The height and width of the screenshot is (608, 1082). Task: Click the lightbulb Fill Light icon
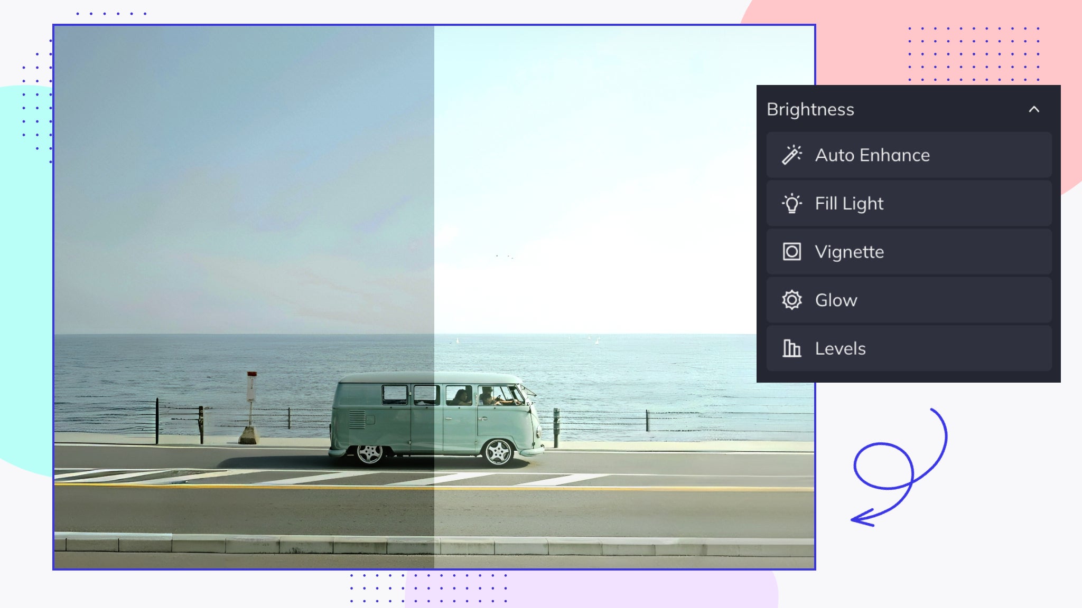point(791,204)
